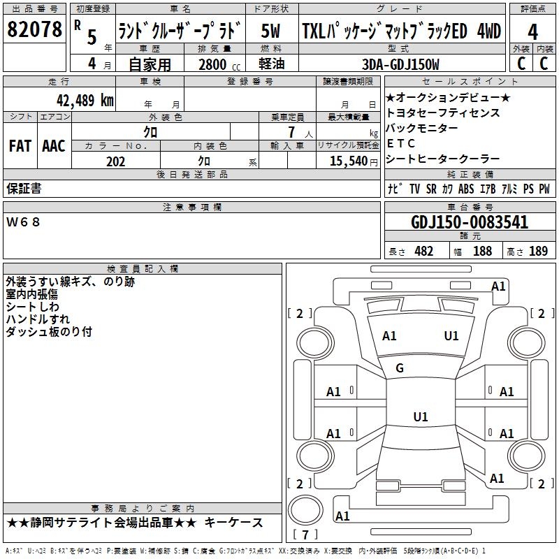Viewport: 559px width, 559px height.
Task: Select chassis number GDJ150-0083541
Action: coord(469,223)
